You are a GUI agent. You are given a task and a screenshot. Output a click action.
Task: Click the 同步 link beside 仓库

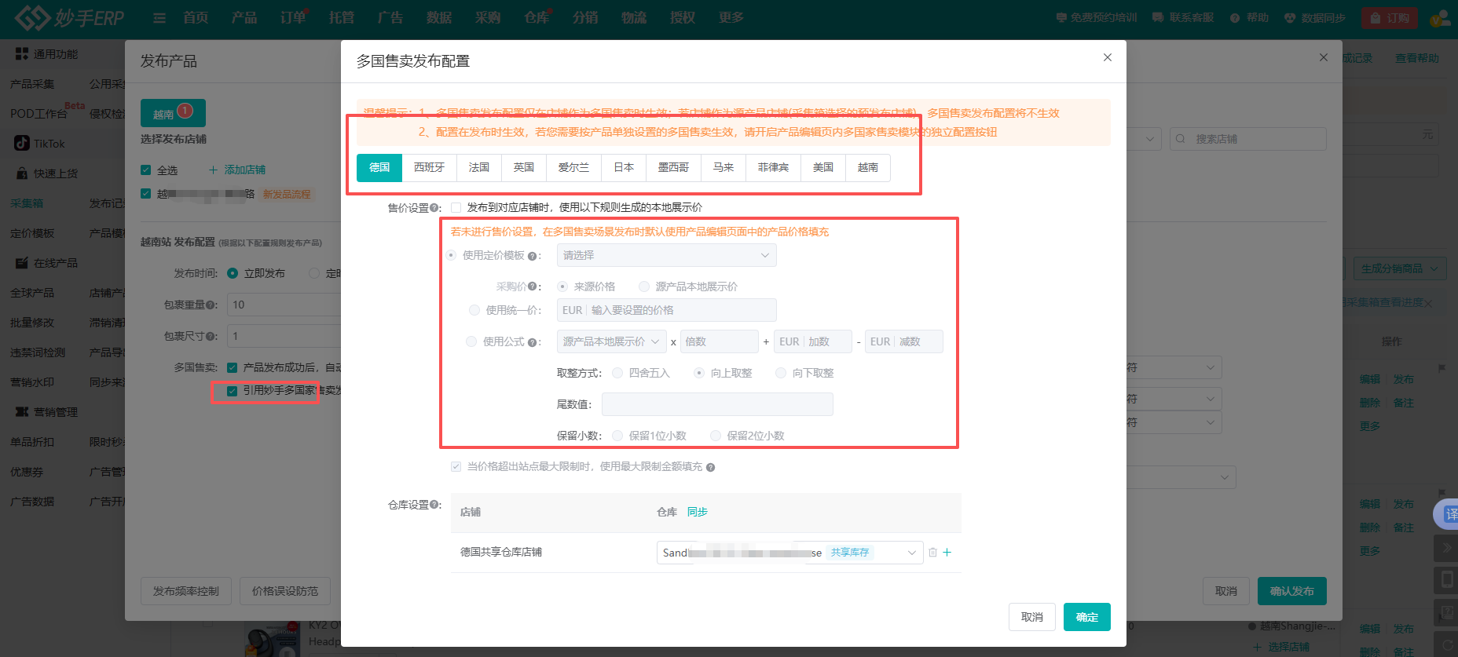pos(697,512)
